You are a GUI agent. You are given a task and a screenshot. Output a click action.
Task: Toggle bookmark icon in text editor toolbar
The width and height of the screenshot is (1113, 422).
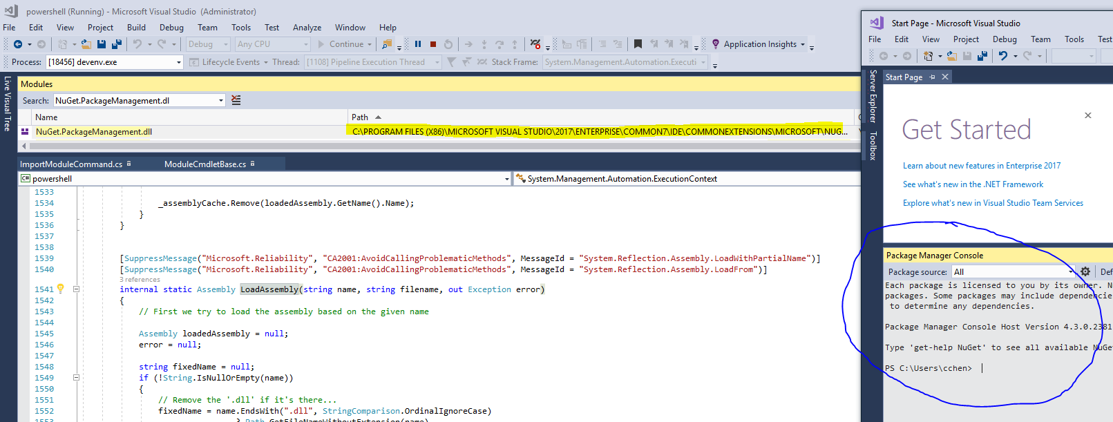click(x=638, y=44)
